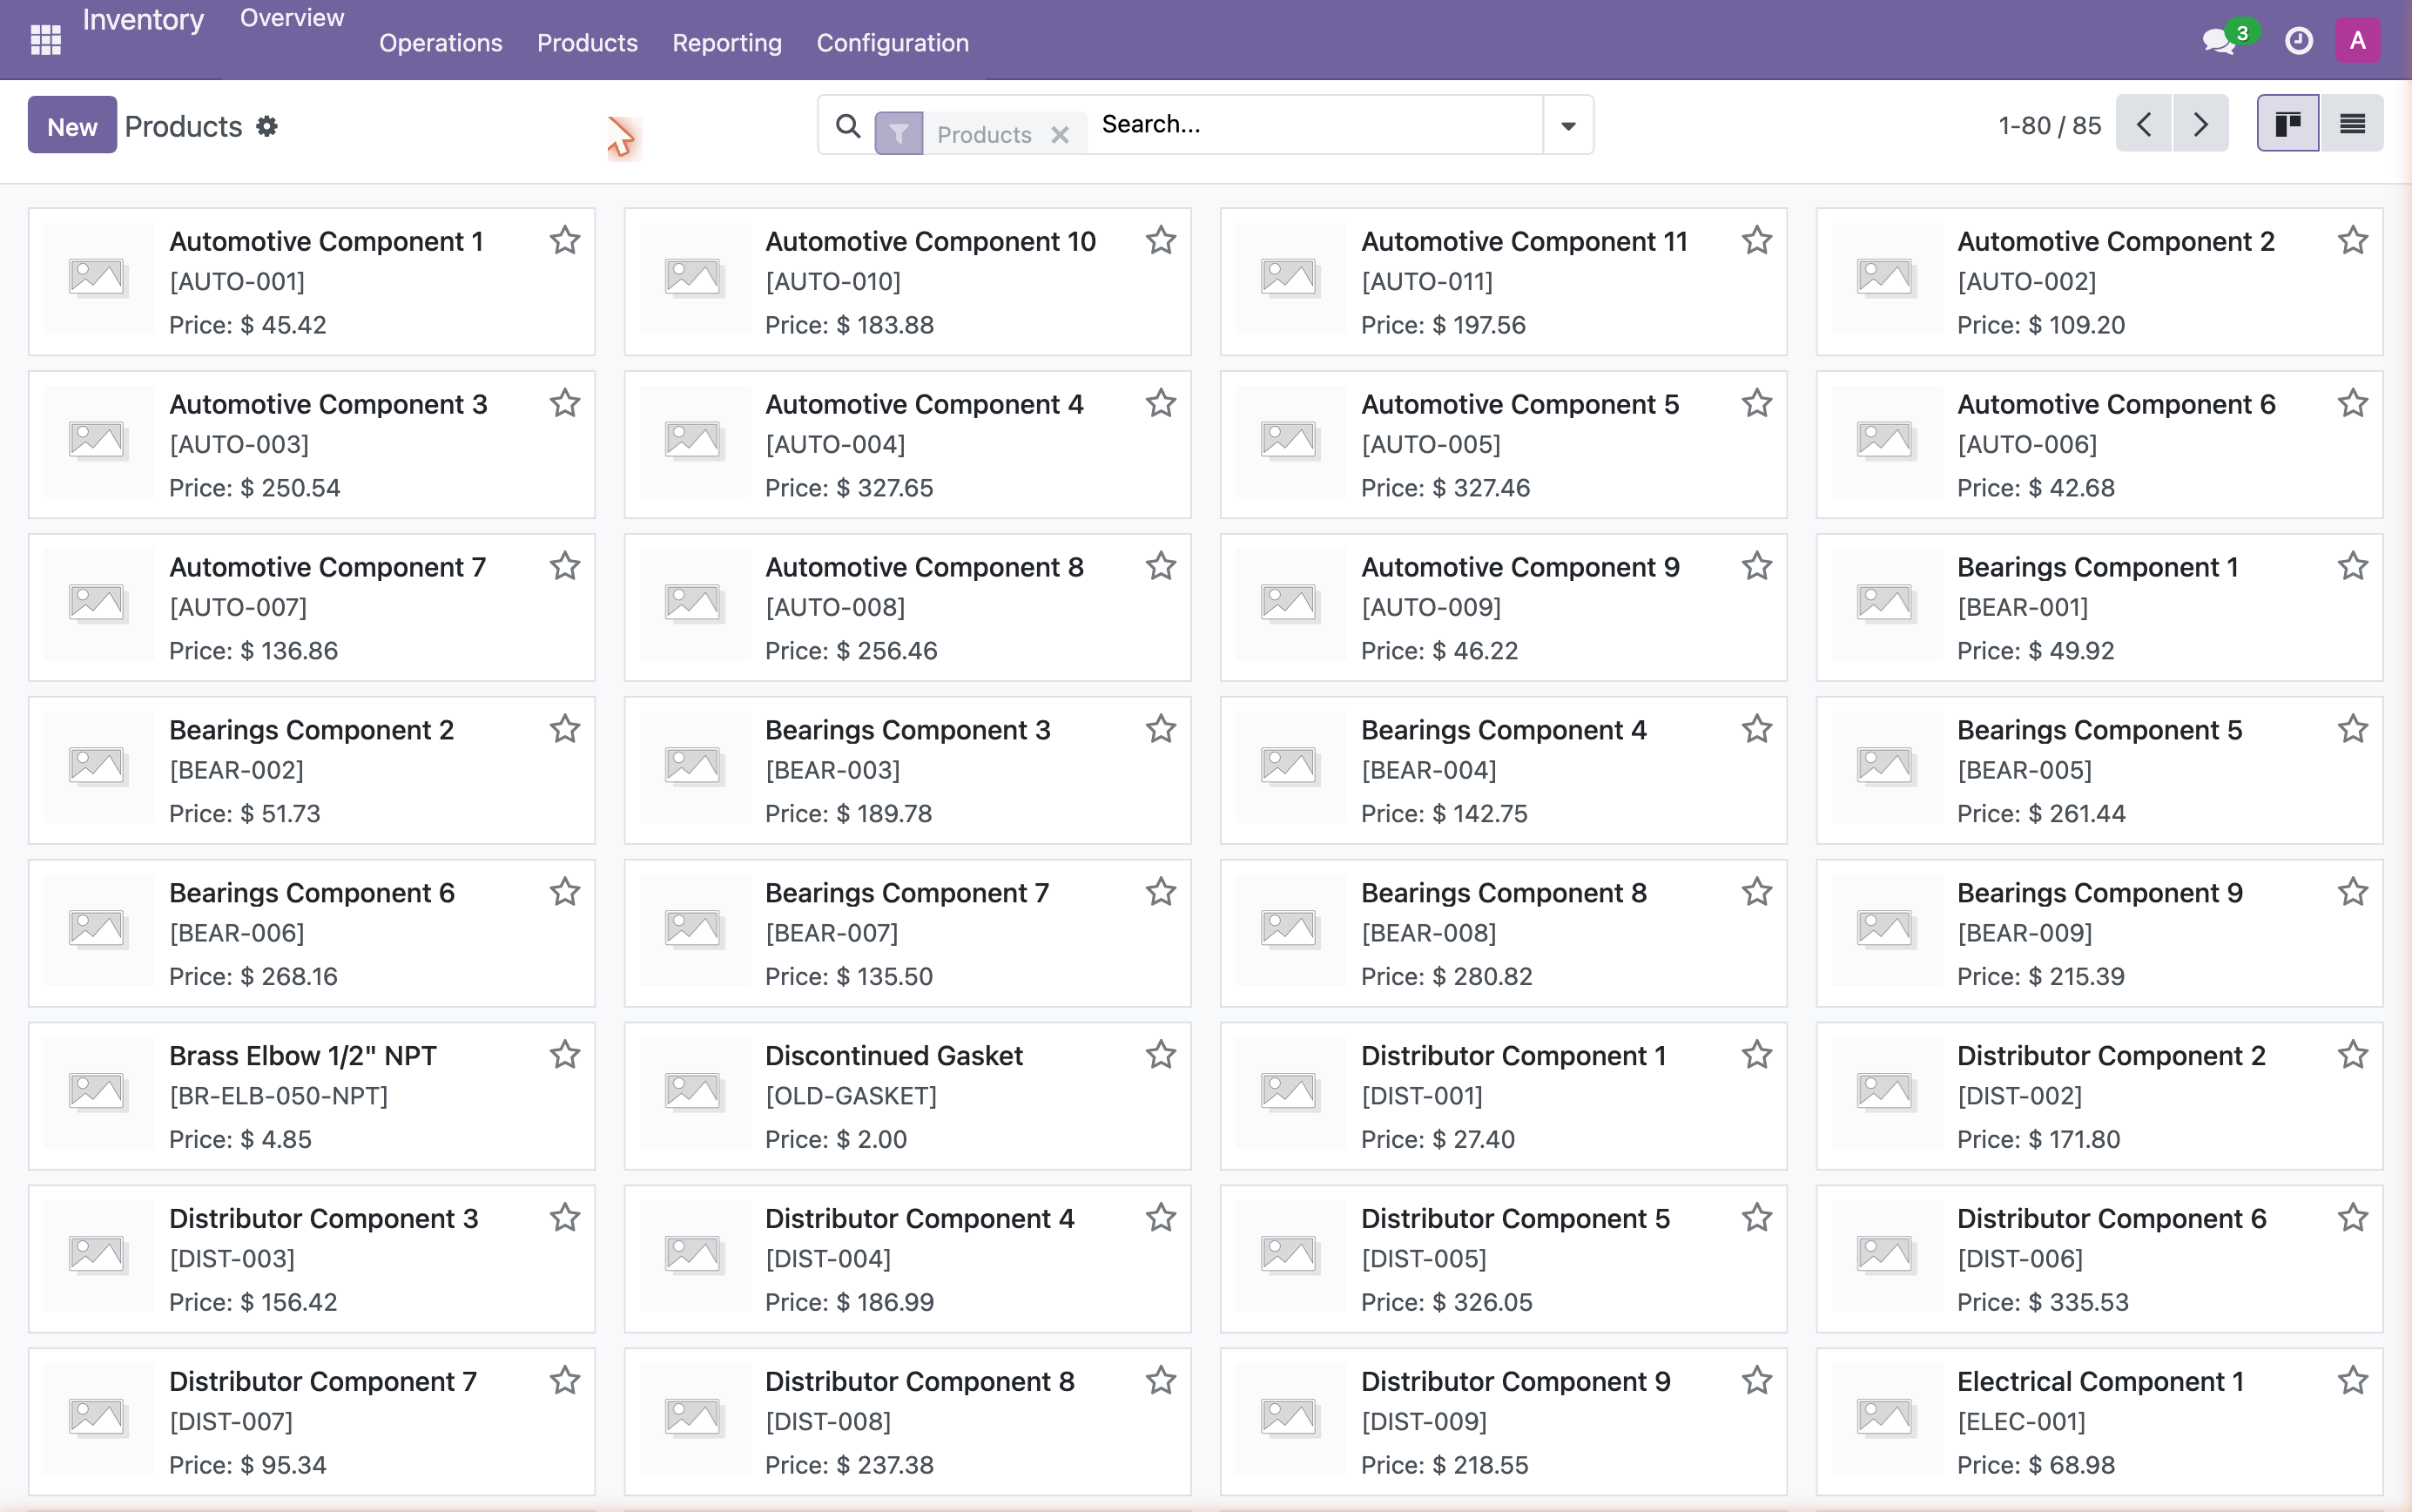
Task: Favorite Brass Elbow 1/2" NPT star
Action: point(565,1054)
